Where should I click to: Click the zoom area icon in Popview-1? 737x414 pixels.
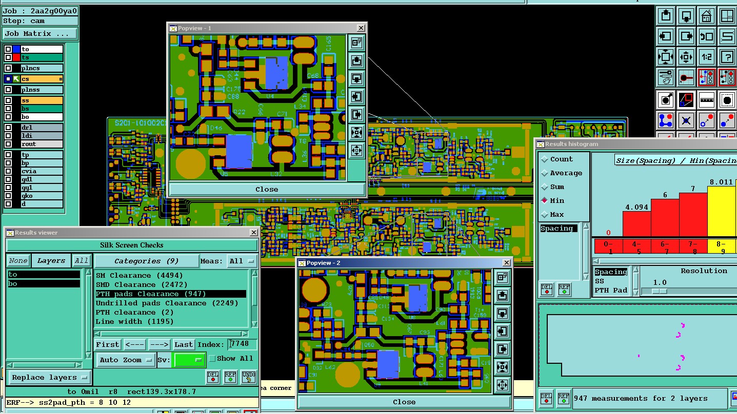(356, 43)
